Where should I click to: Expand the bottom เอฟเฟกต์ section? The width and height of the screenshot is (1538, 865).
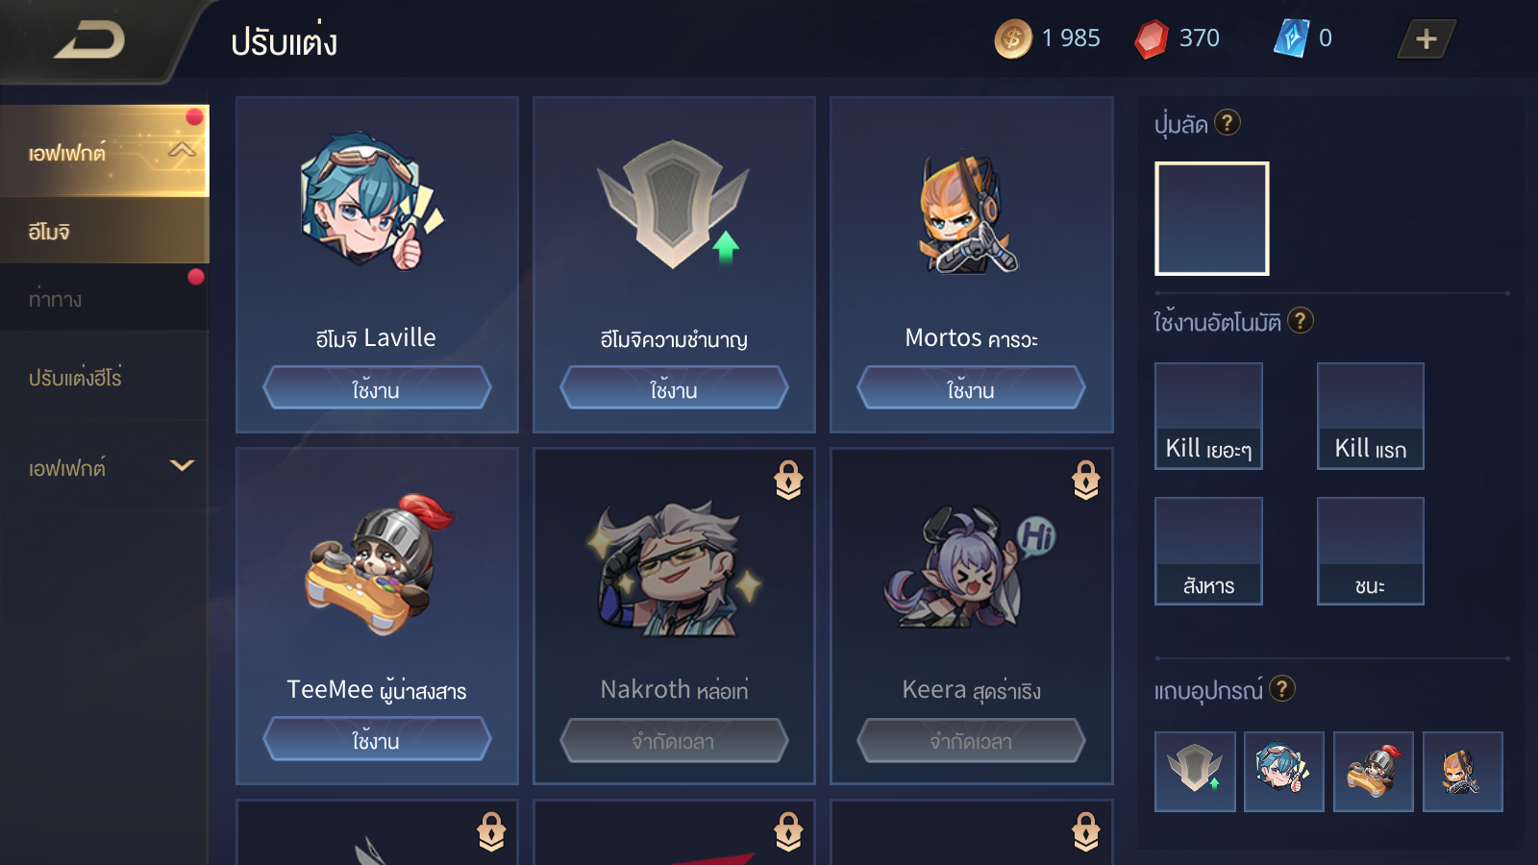click(182, 466)
